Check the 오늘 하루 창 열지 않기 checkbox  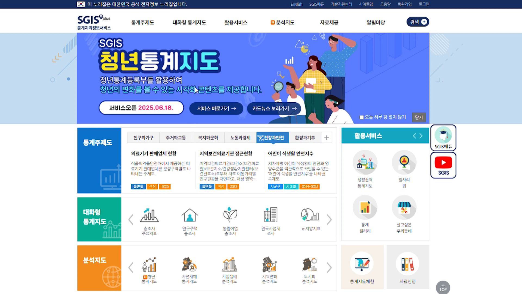point(362,117)
